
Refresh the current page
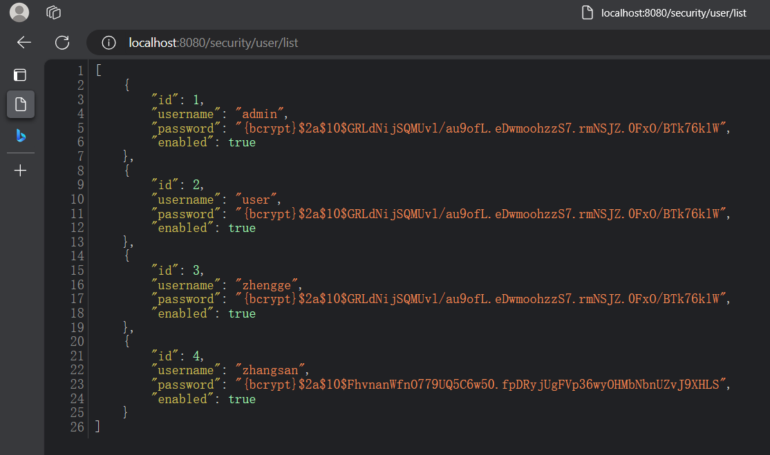pos(62,43)
